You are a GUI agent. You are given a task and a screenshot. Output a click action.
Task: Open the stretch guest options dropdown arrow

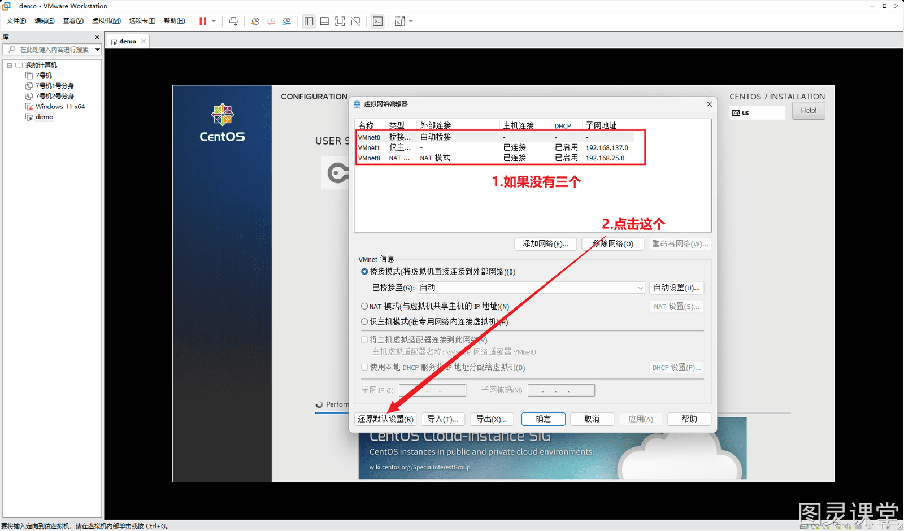click(411, 21)
